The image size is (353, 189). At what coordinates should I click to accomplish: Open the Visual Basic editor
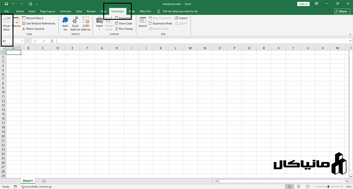[x=7, y=24]
